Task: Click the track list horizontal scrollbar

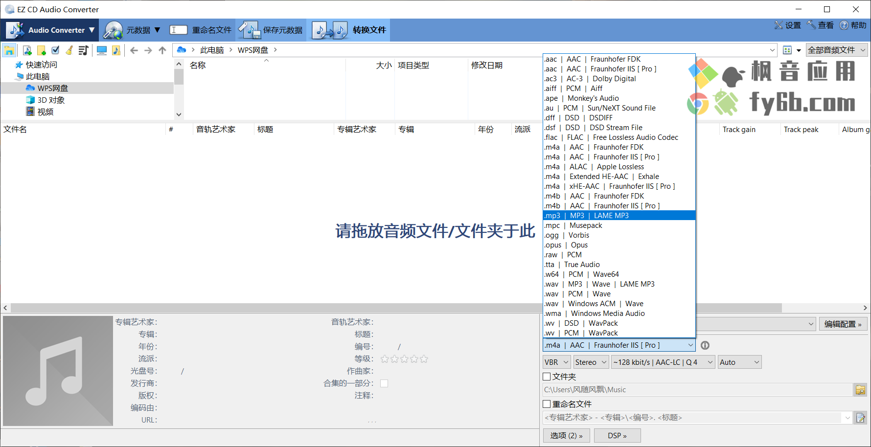Action: [396, 308]
